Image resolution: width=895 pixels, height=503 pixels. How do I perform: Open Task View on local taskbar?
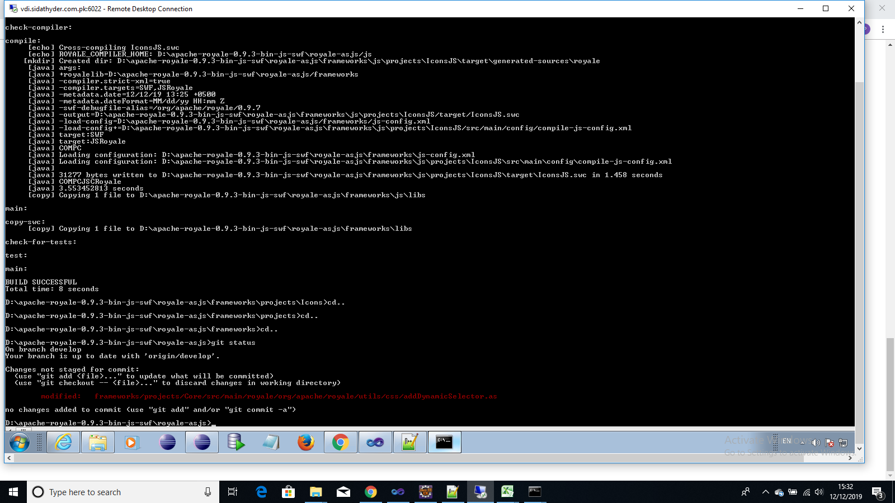click(x=233, y=492)
